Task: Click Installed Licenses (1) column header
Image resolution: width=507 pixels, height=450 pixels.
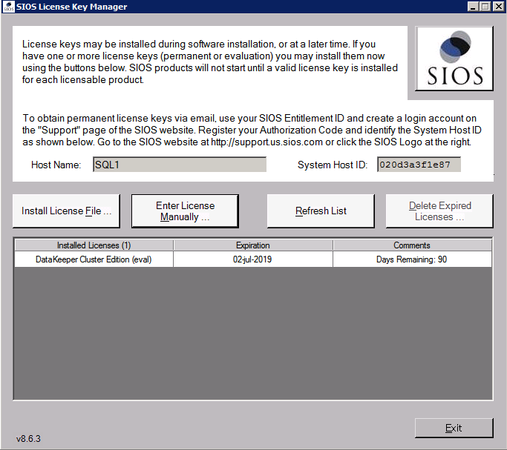Action: point(94,245)
